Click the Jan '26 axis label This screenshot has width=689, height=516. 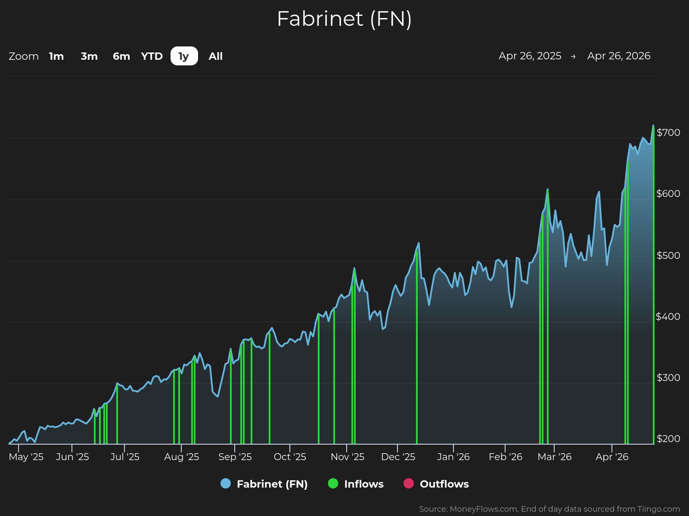click(453, 457)
